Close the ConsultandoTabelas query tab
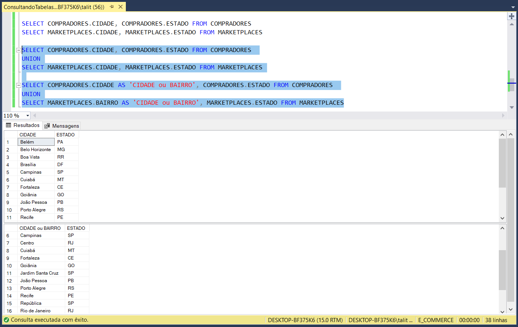518x327 pixels. click(120, 7)
